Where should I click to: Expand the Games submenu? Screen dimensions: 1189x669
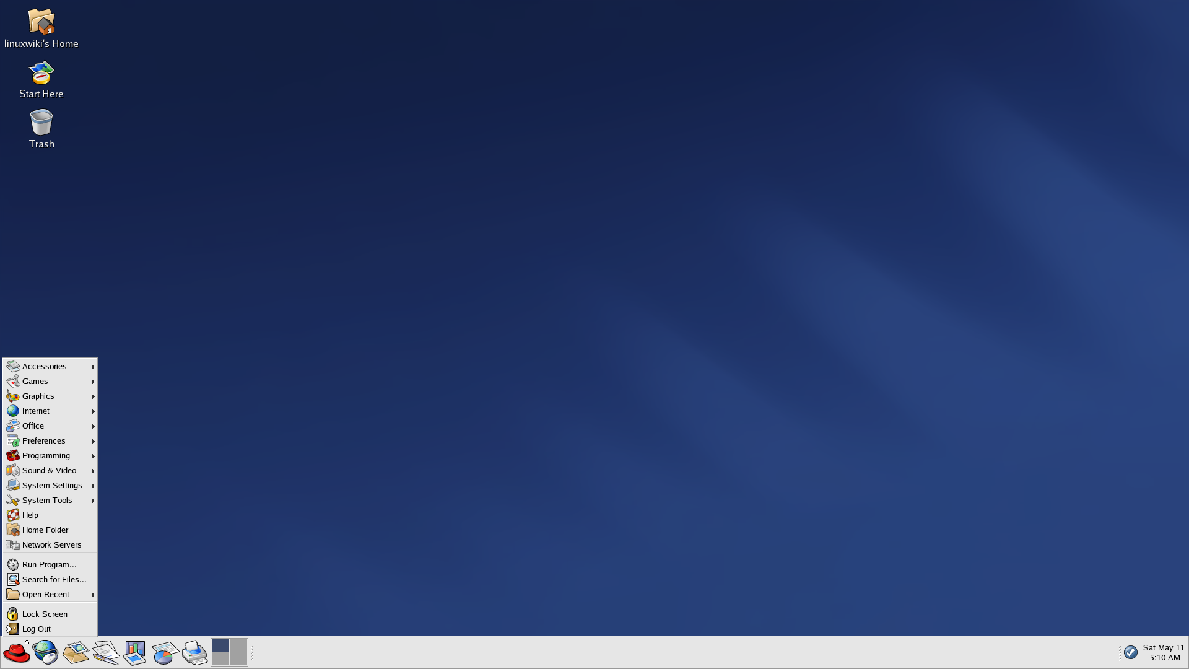(49, 381)
